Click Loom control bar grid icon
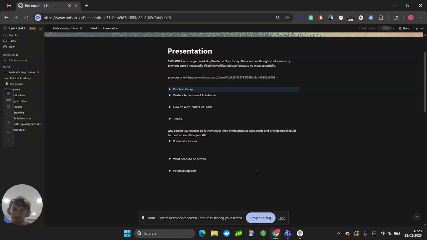Viewport: 427px width, 240px height. coord(8,140)
